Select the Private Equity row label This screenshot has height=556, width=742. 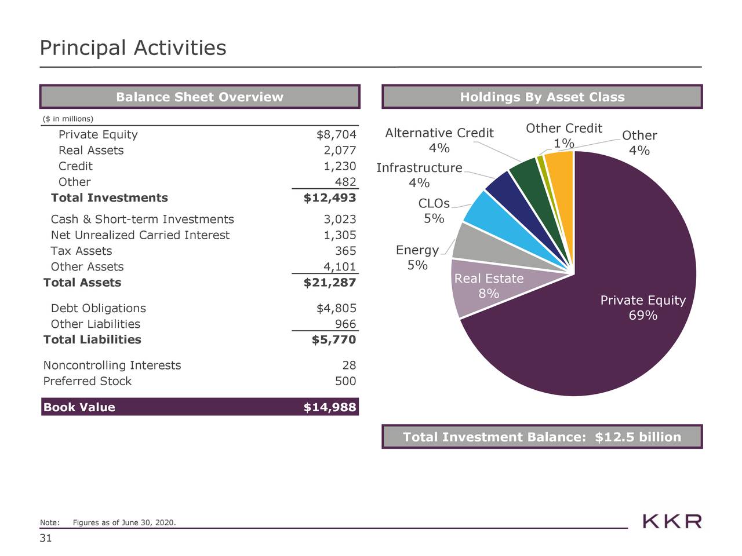click(98, 135)
